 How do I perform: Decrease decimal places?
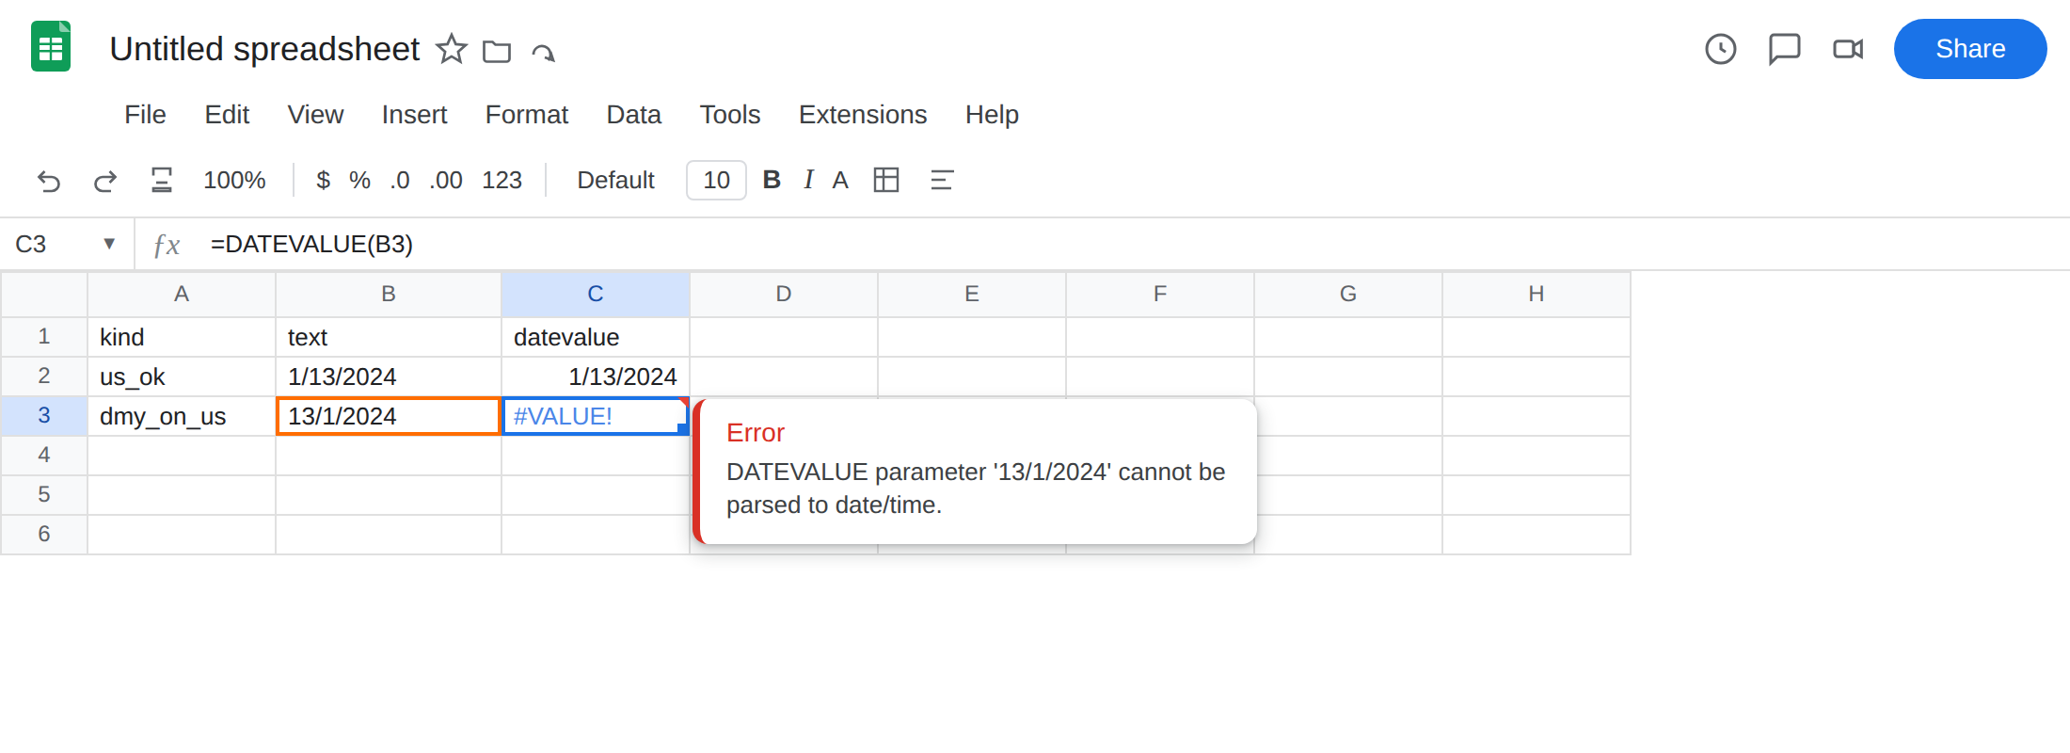point(400,180)
